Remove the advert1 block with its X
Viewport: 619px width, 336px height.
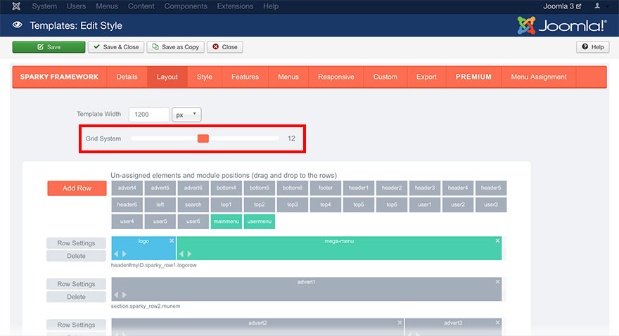[x=497, y=282]
